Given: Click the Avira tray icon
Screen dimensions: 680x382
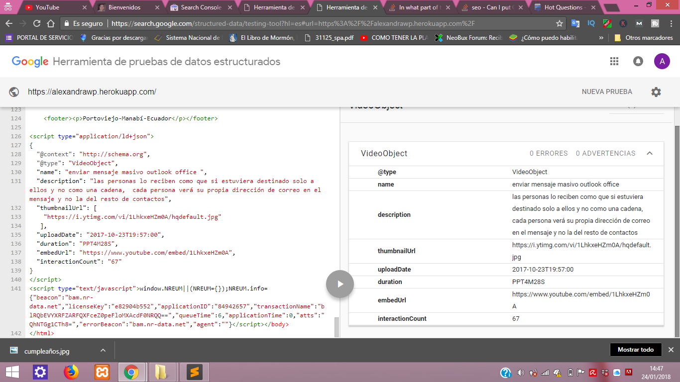Looking at the screenshot, I should click(x=593, y=372).
